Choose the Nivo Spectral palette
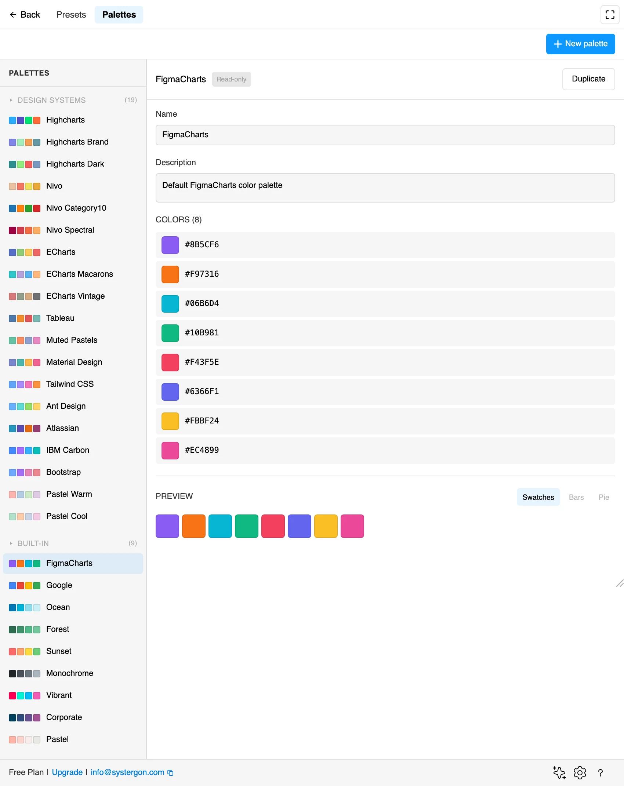The image size is (624, 786). click(x=73, y=230)
